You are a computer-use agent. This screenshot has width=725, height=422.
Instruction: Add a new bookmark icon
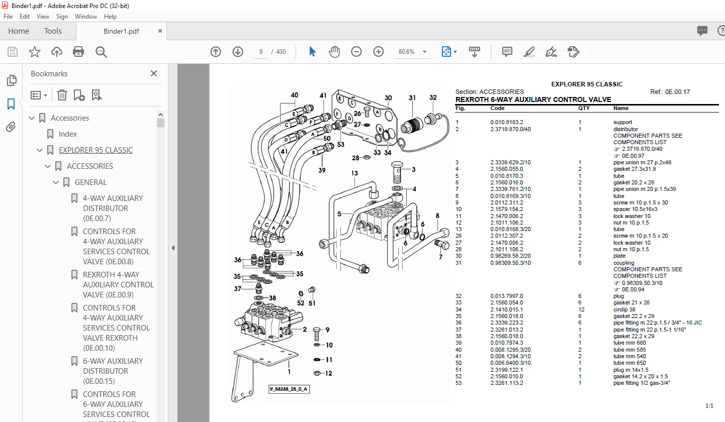tap(79, 95)
